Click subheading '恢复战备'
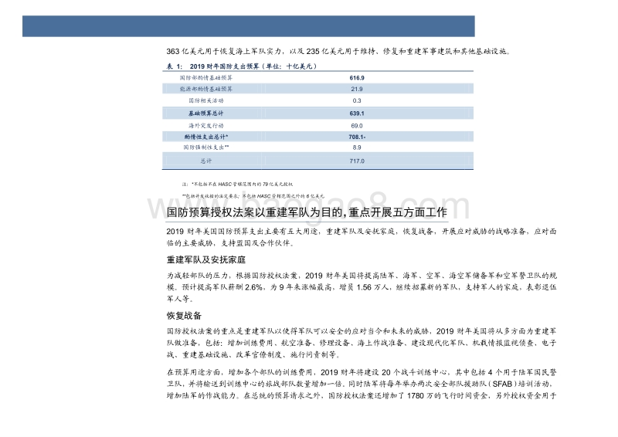The height and width of the screenshot is (437, 618). point(184,316)
